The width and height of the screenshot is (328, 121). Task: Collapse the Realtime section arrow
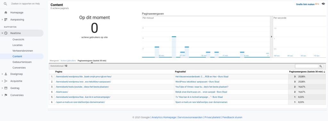[2, 33]
